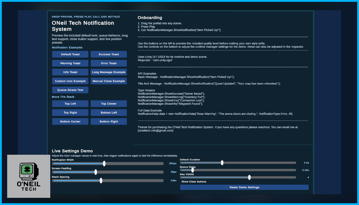The height and width of the screenshot is (205, 359).
Task: Fire the Warning Toast example
Action: (x=70, y=63)
